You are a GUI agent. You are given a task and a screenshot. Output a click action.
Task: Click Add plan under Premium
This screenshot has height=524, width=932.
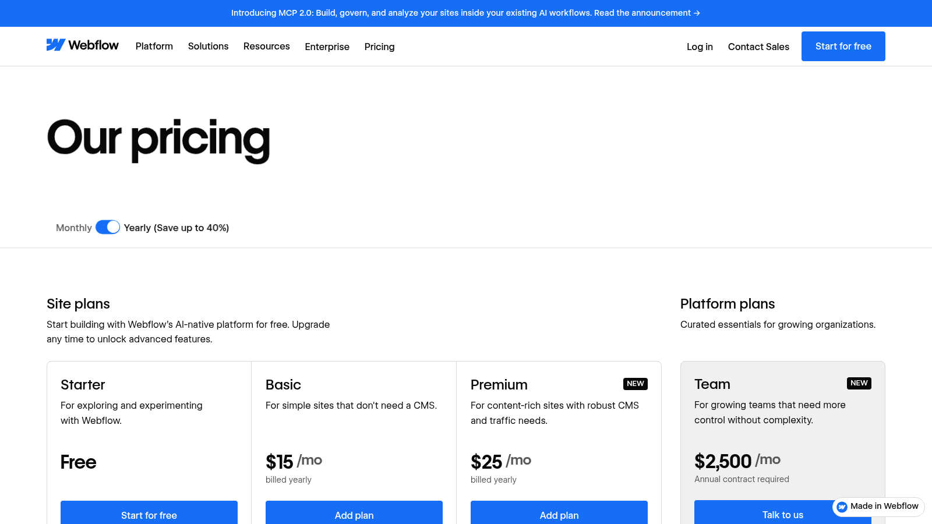(559, 513)
